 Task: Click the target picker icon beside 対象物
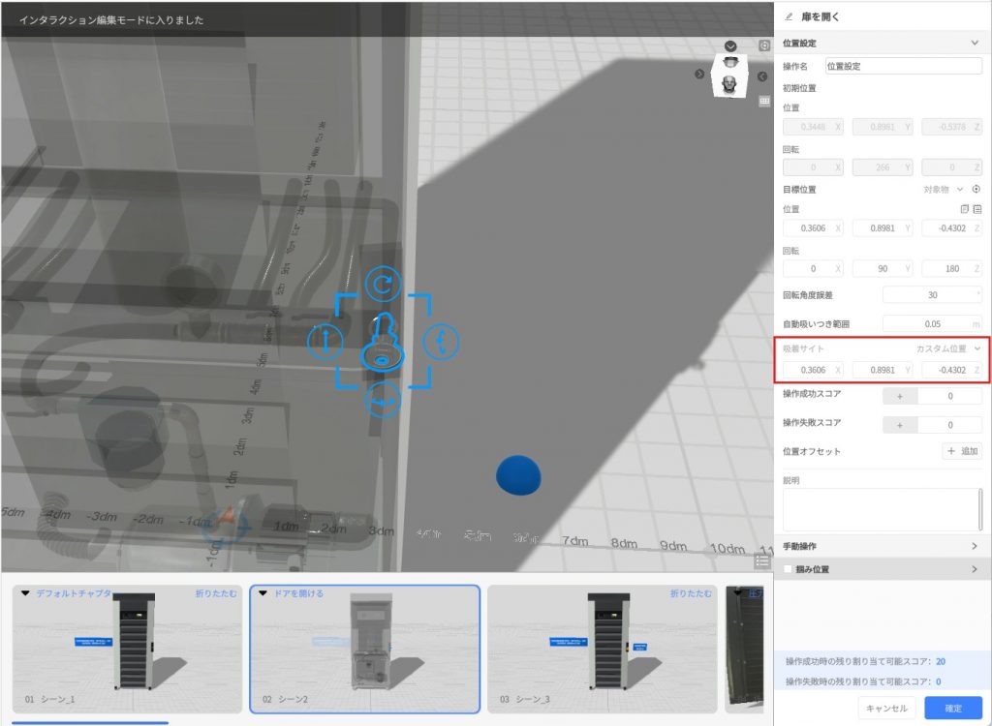tap(976, 190)
